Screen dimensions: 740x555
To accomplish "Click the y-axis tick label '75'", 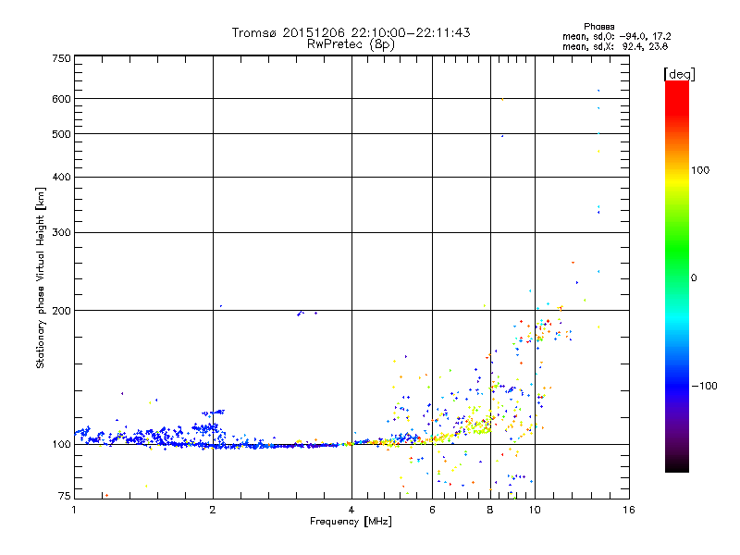I will 65,496.
